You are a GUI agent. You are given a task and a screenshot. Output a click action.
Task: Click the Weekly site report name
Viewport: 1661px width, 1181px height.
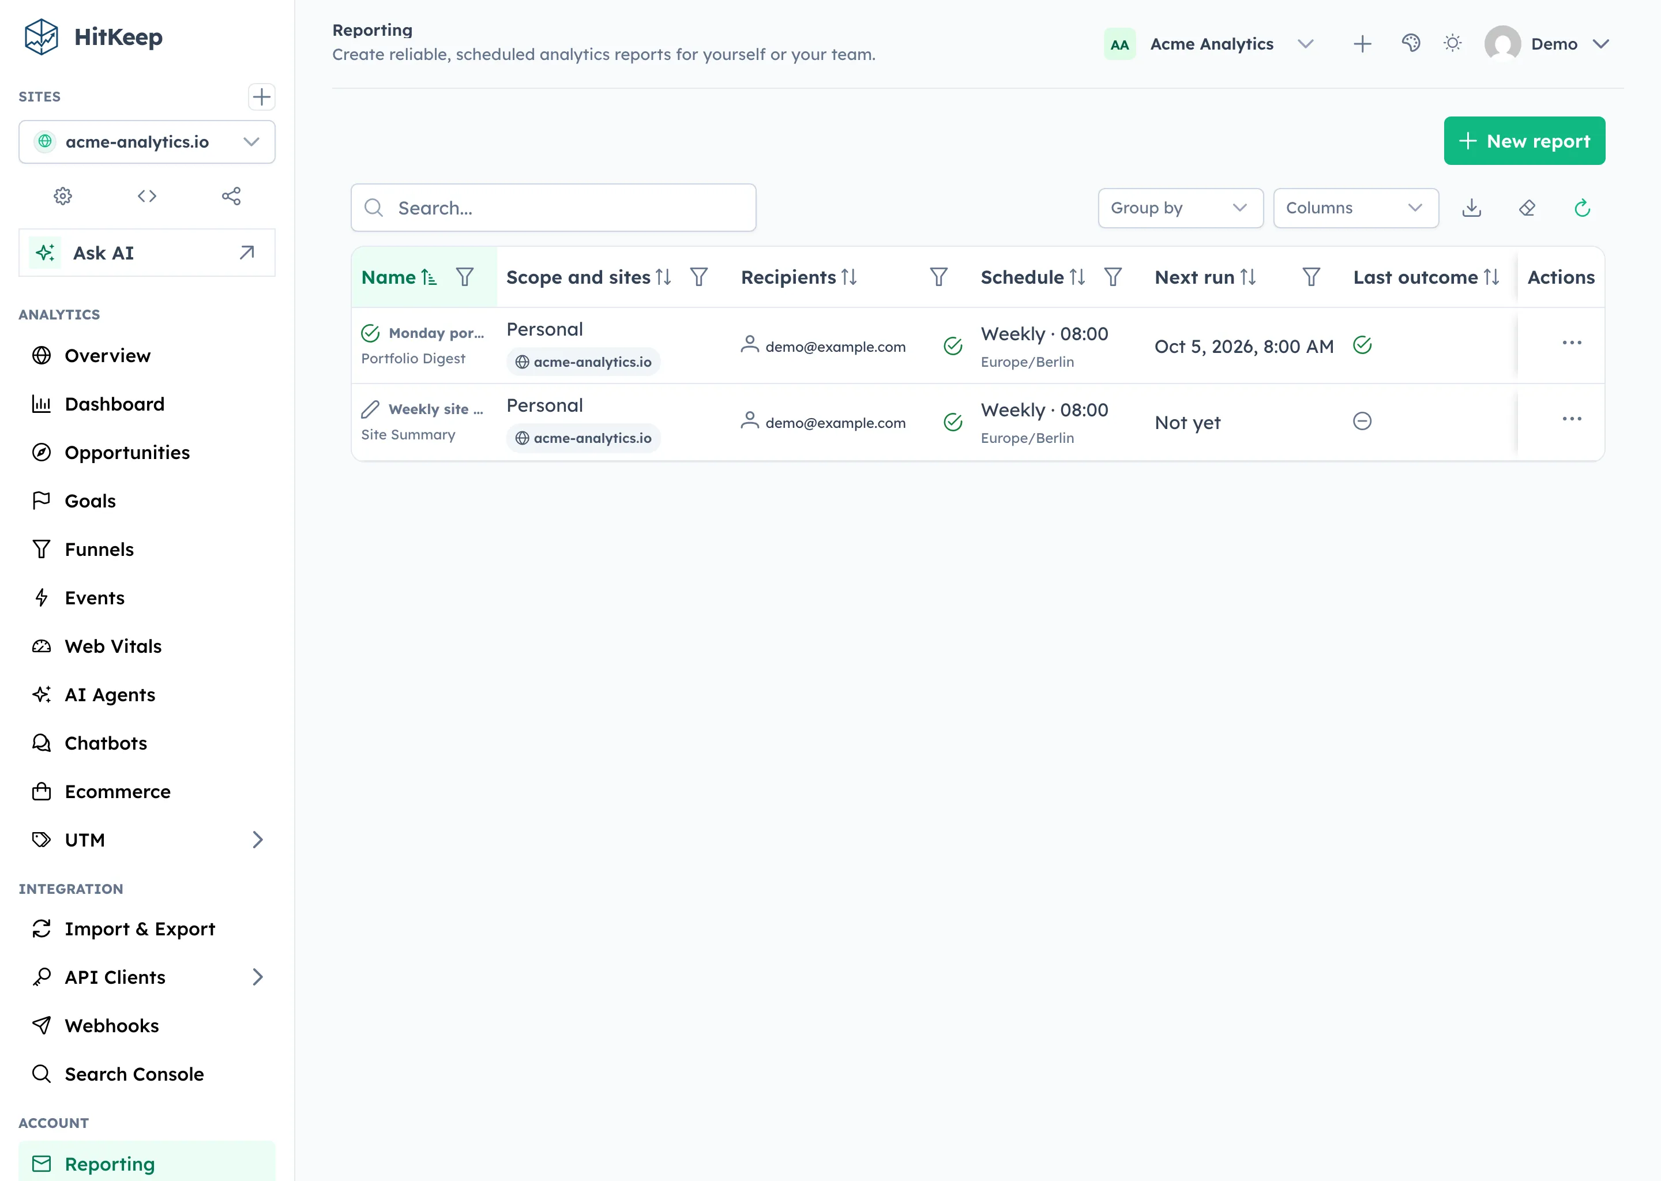435,409
